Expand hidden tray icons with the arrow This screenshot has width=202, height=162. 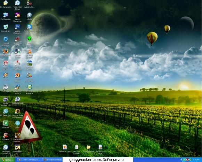coord(181,160)
